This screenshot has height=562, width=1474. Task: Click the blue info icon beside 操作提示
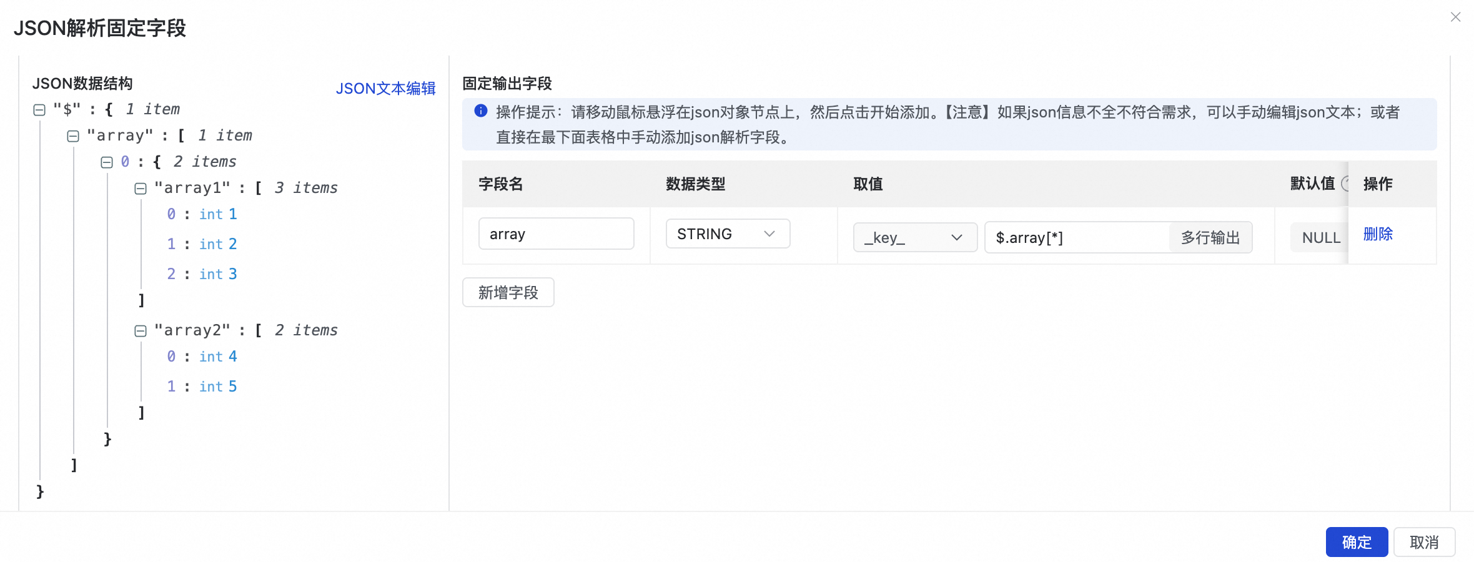(x=481, y=111)
